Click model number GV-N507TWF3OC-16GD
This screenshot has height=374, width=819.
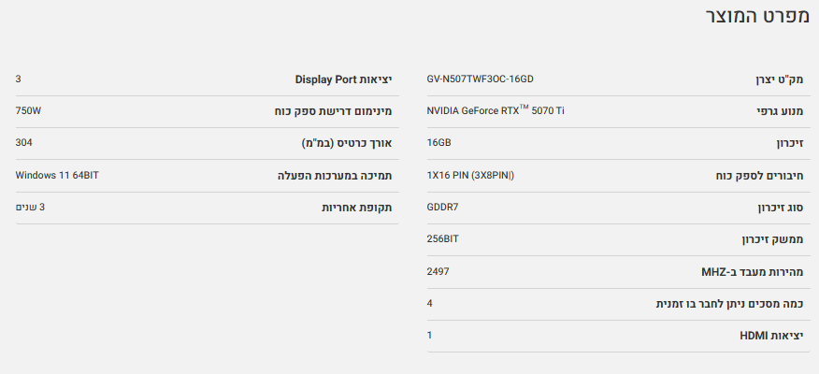[x=480, y=79]
